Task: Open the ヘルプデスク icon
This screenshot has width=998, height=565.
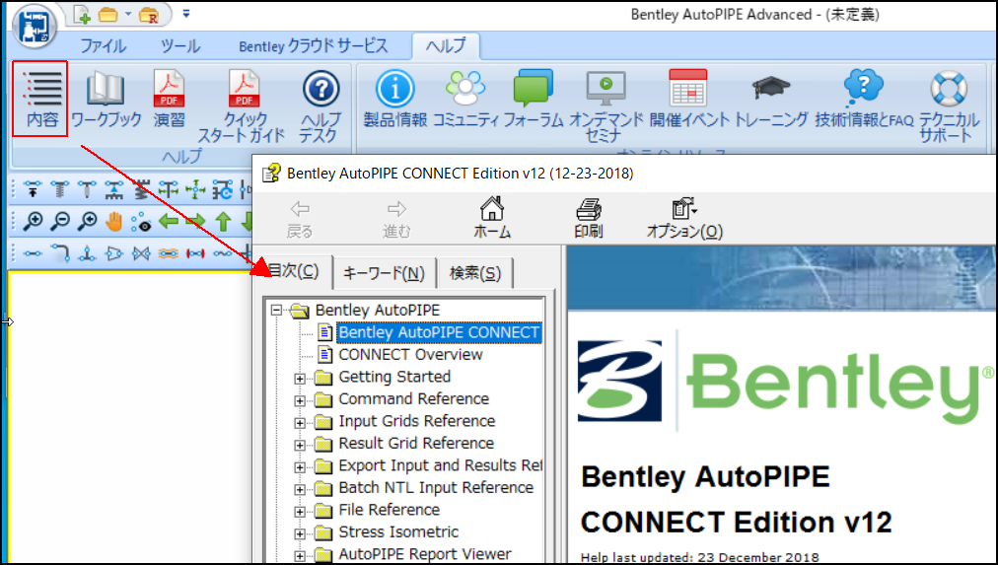Action: coord(321,106)
